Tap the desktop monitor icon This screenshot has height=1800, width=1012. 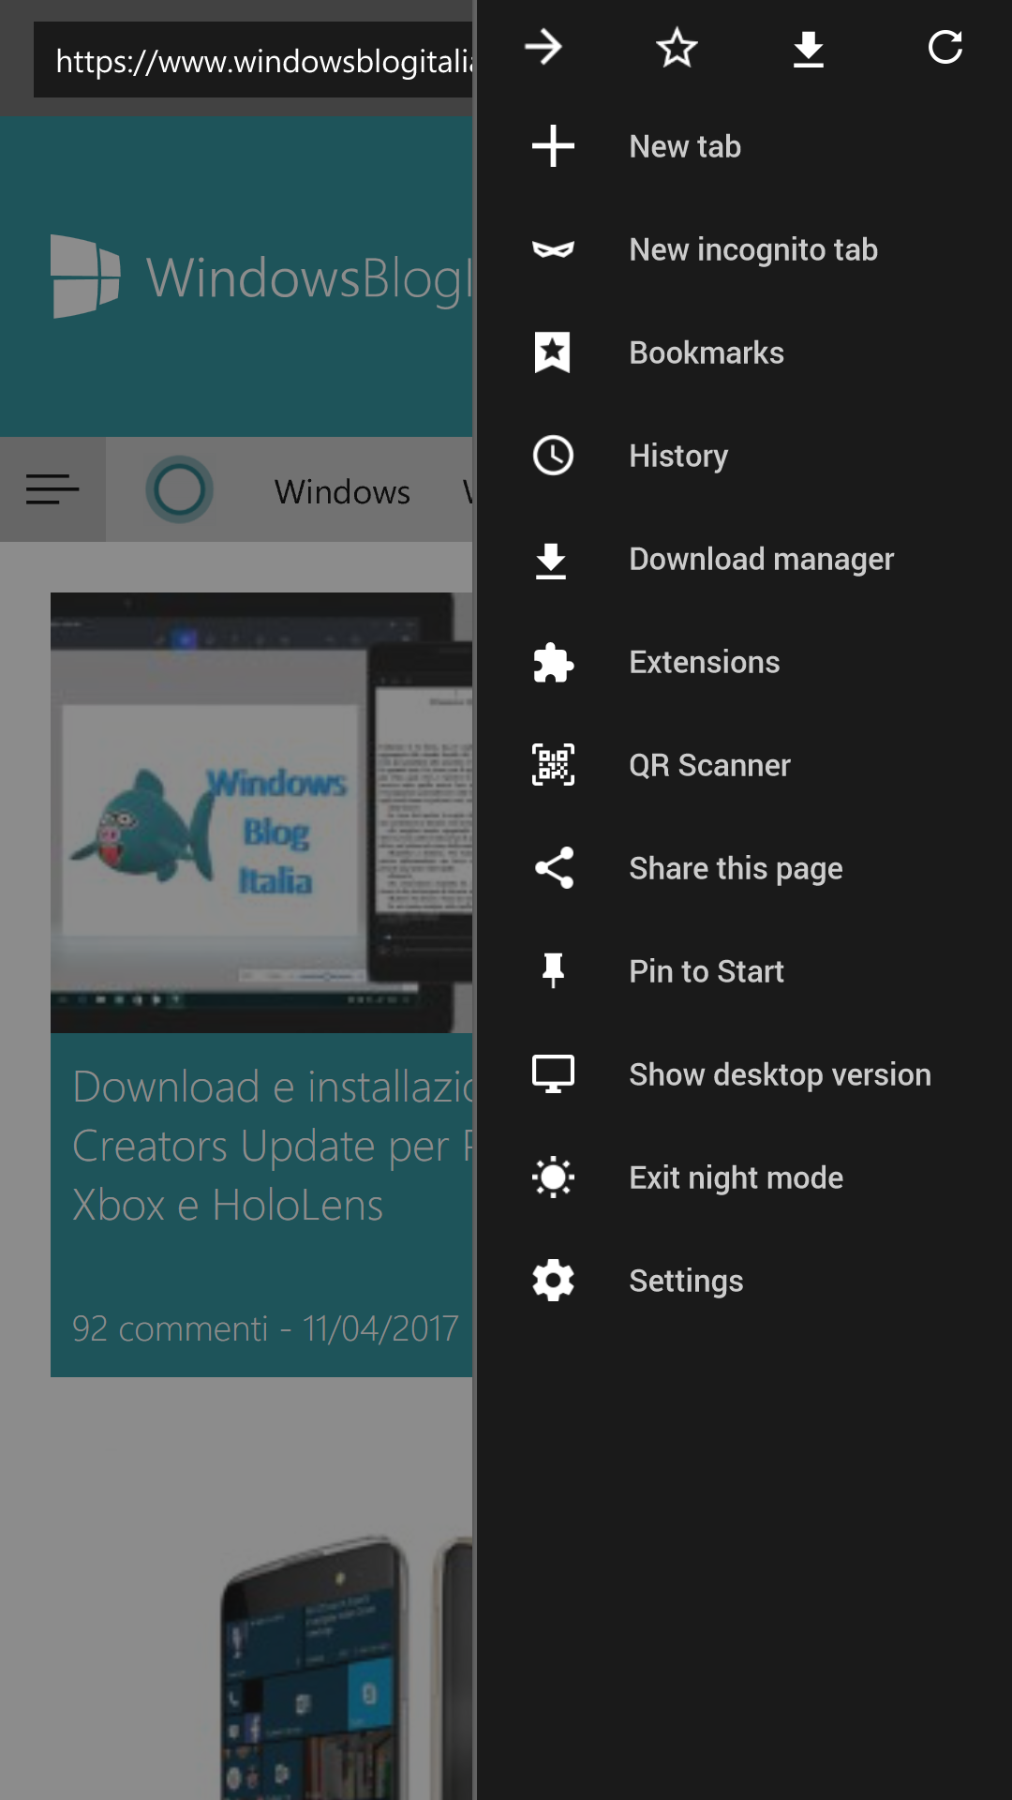(553, 1074)
